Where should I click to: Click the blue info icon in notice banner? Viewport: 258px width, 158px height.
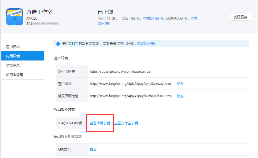58,44
